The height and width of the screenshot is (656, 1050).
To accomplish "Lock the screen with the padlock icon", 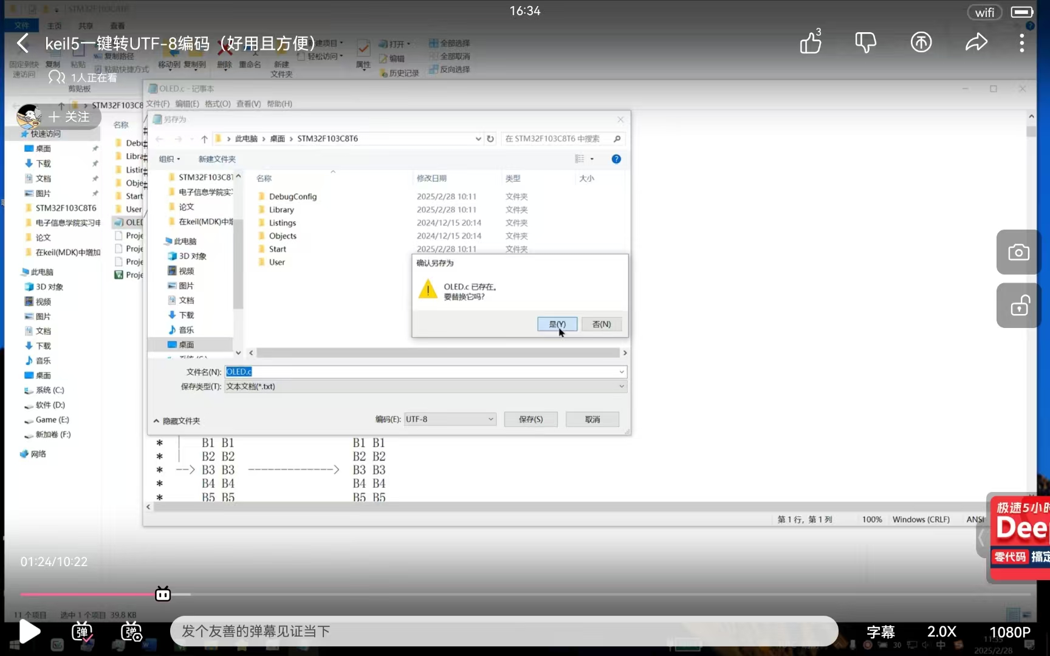I will tap(1018, 306).
